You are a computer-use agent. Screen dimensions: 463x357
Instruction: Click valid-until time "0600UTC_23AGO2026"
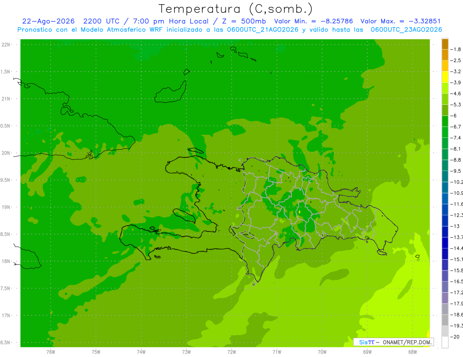coord(406,30)
